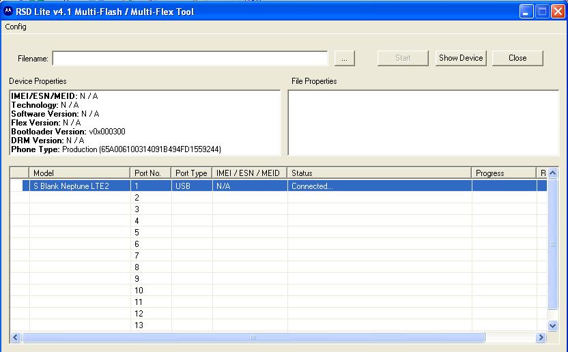Select port number 5 row

[x=279, y=233]
